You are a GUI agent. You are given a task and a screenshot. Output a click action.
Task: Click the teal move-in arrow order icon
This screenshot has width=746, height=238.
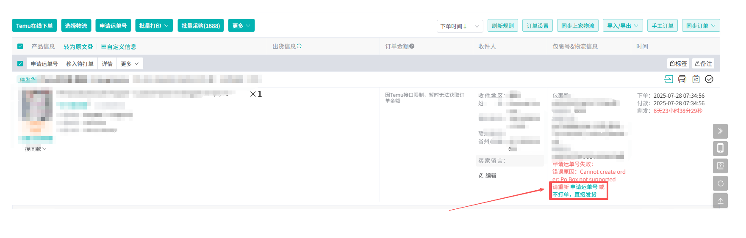tap(668, 79)
